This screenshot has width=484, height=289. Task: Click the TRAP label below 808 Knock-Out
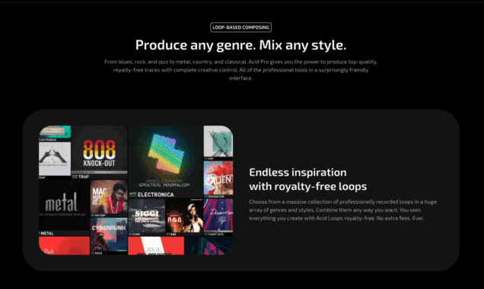[x=84, y=176]
